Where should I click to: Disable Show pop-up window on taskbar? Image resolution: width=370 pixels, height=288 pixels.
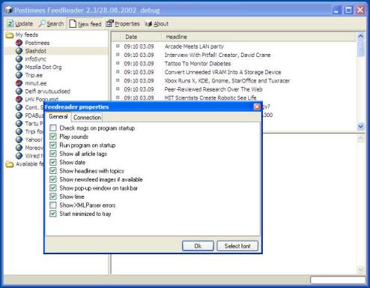[x=53, y=188]
